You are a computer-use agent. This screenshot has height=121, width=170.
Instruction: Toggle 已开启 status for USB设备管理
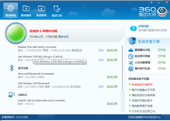pos(161,62)
